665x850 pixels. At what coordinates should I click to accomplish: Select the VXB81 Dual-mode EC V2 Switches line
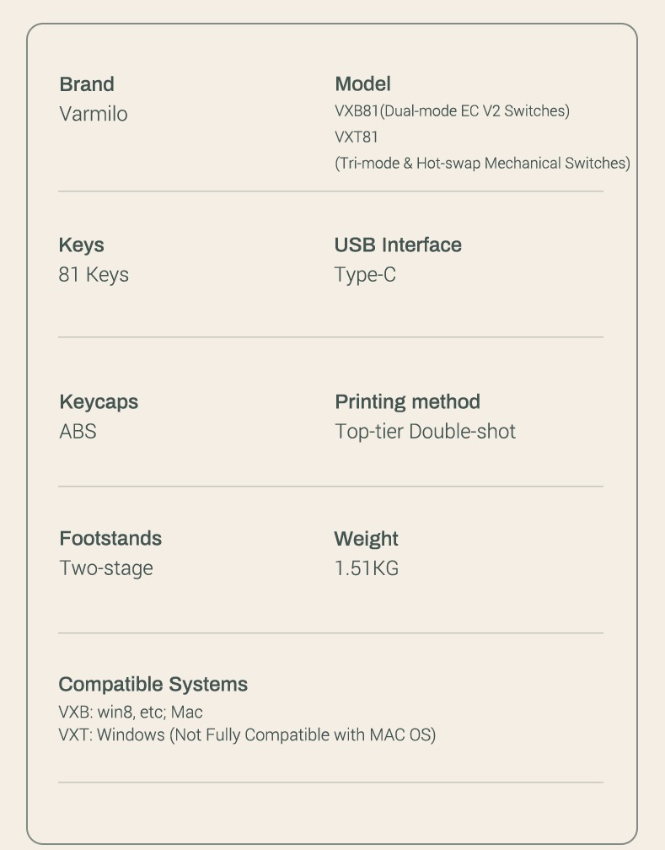click(452, 110)
